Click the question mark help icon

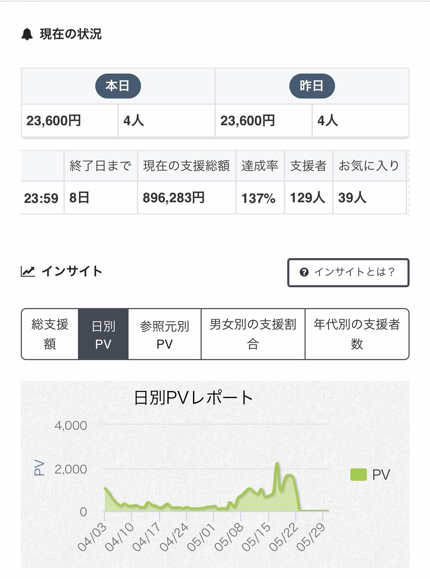click(x=304, y=272)
